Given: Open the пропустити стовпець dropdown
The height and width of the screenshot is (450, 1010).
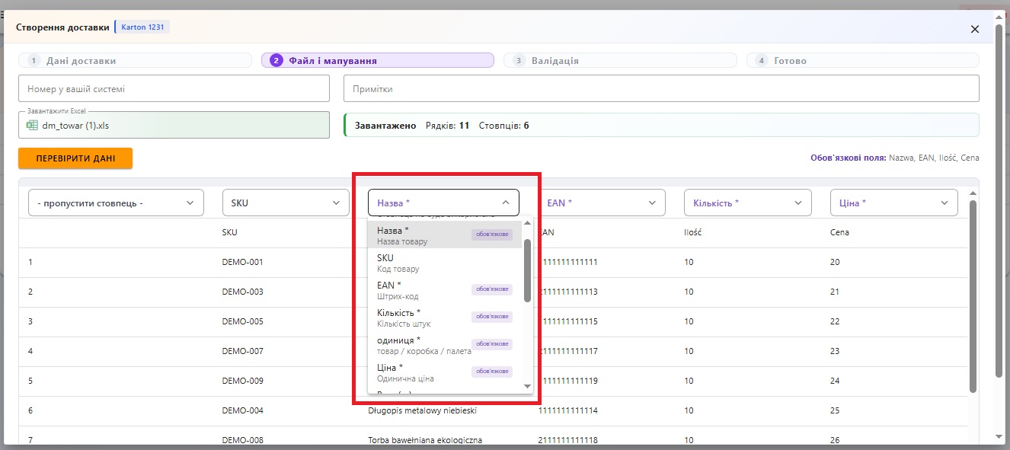Looking at the screenshot, I should [x=116, y=203].
